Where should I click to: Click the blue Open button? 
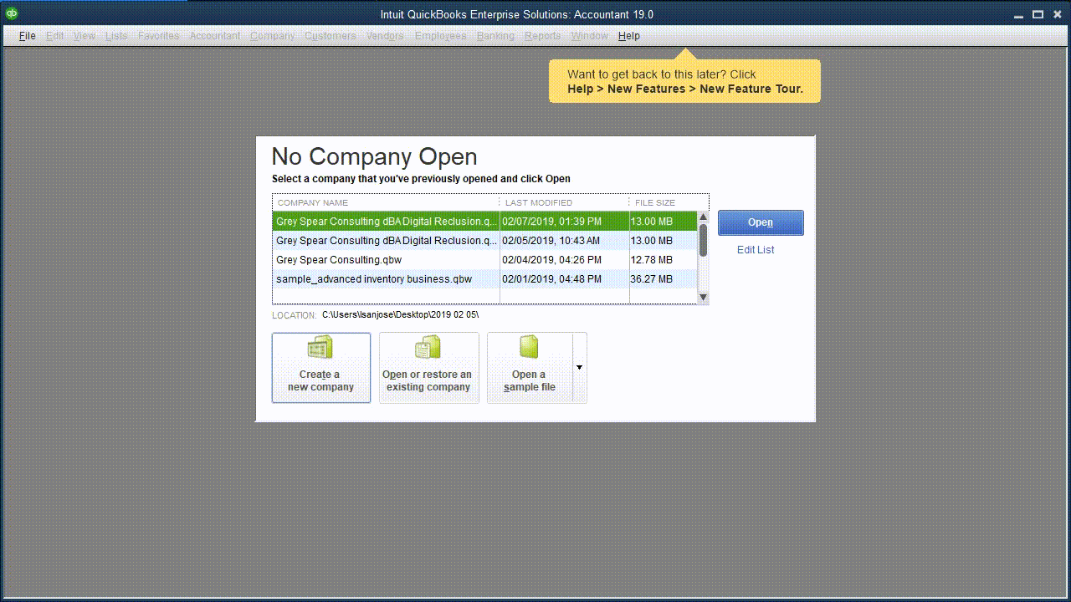point(761,222)
